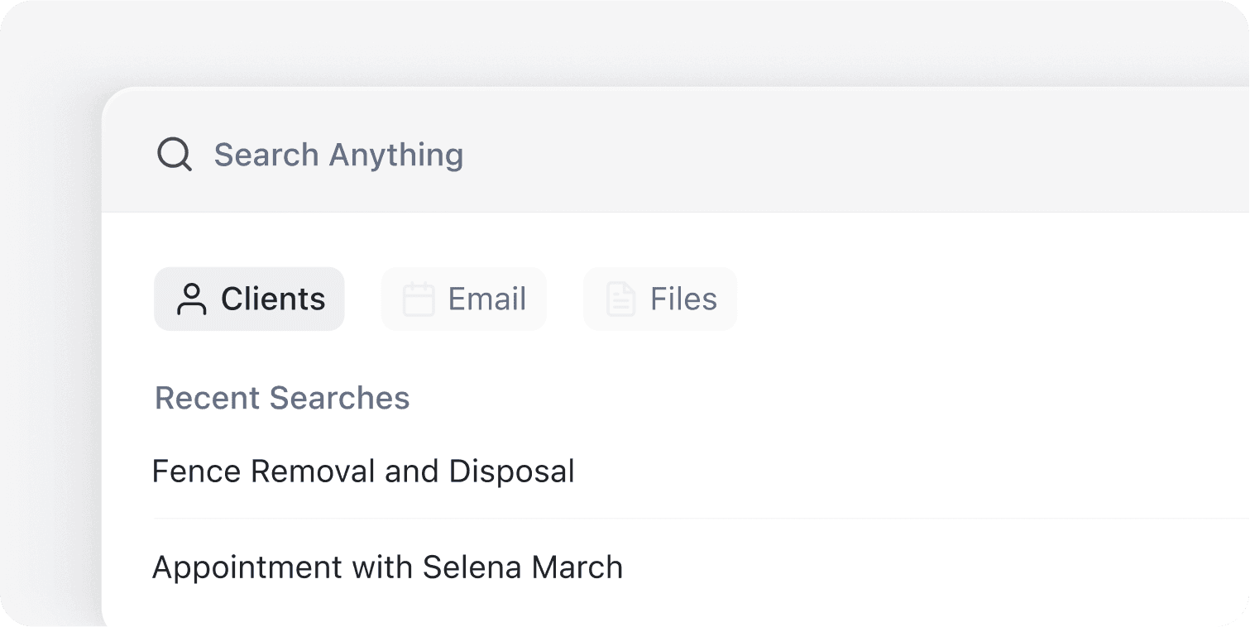
Task: Open Appointment with Selena March recent search
Action: pyautogui.click(x=386, y=567)
